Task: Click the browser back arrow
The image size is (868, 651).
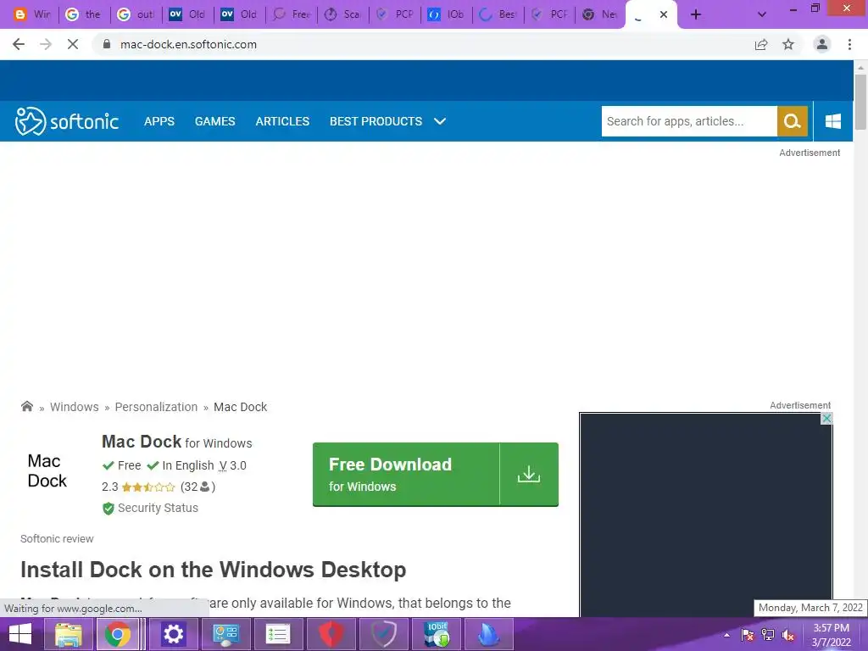Action: point(19,44)
